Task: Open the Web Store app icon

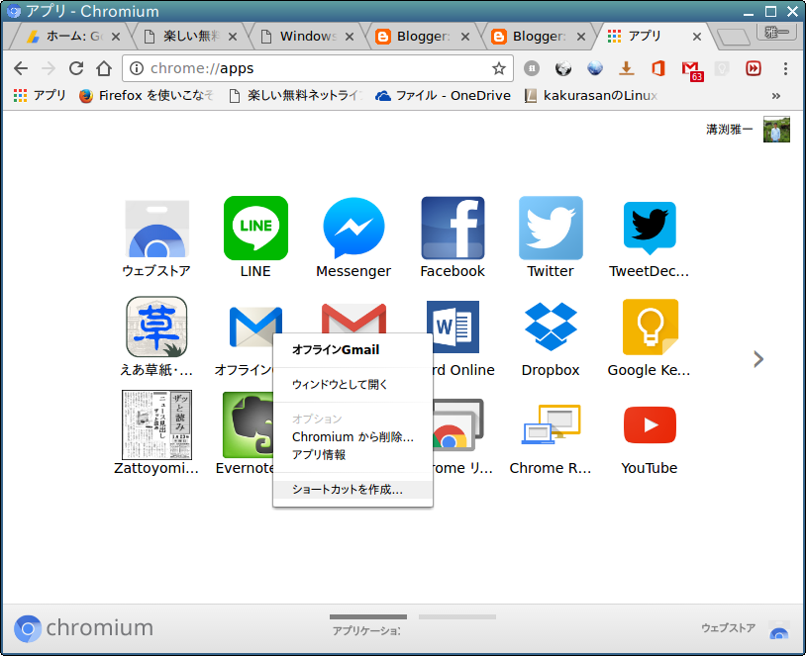Action: click(x=156, y=229)
